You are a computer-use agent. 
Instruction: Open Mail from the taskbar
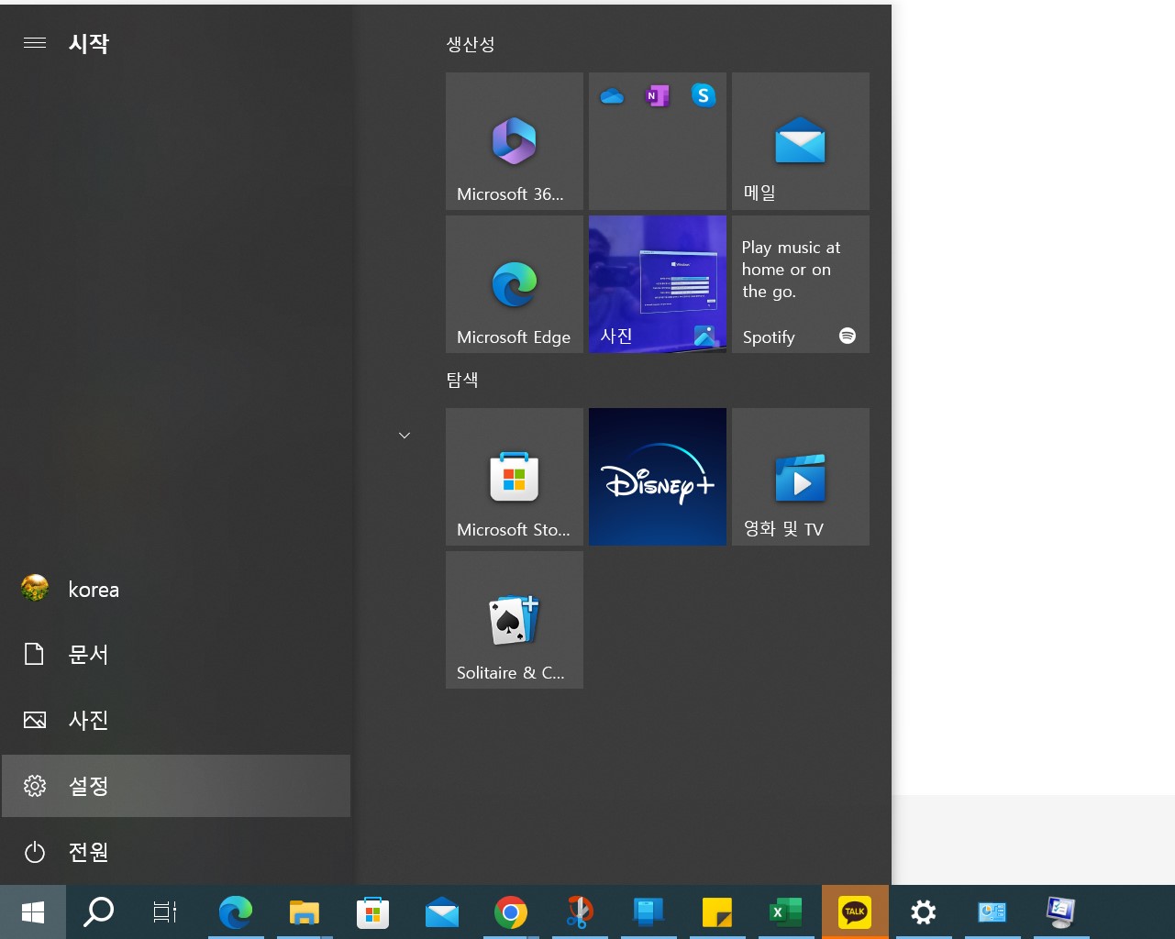pos(442,911)
